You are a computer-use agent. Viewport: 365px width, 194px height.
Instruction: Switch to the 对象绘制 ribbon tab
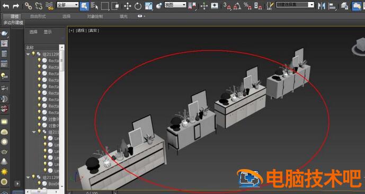[x=95, y=16]
